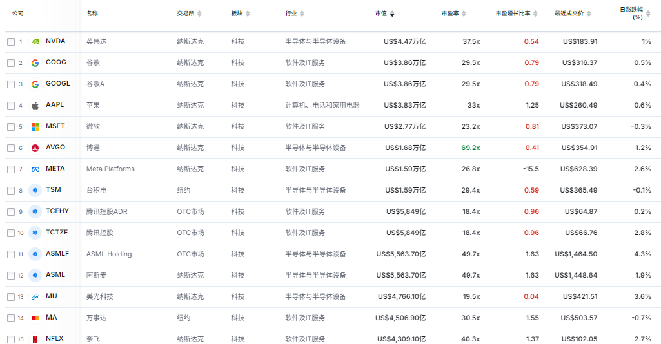Viewport: 661px width, 344px height.
Task: Click the US$4,309.10亿 market cap cell
Action: tap(401, 339)
